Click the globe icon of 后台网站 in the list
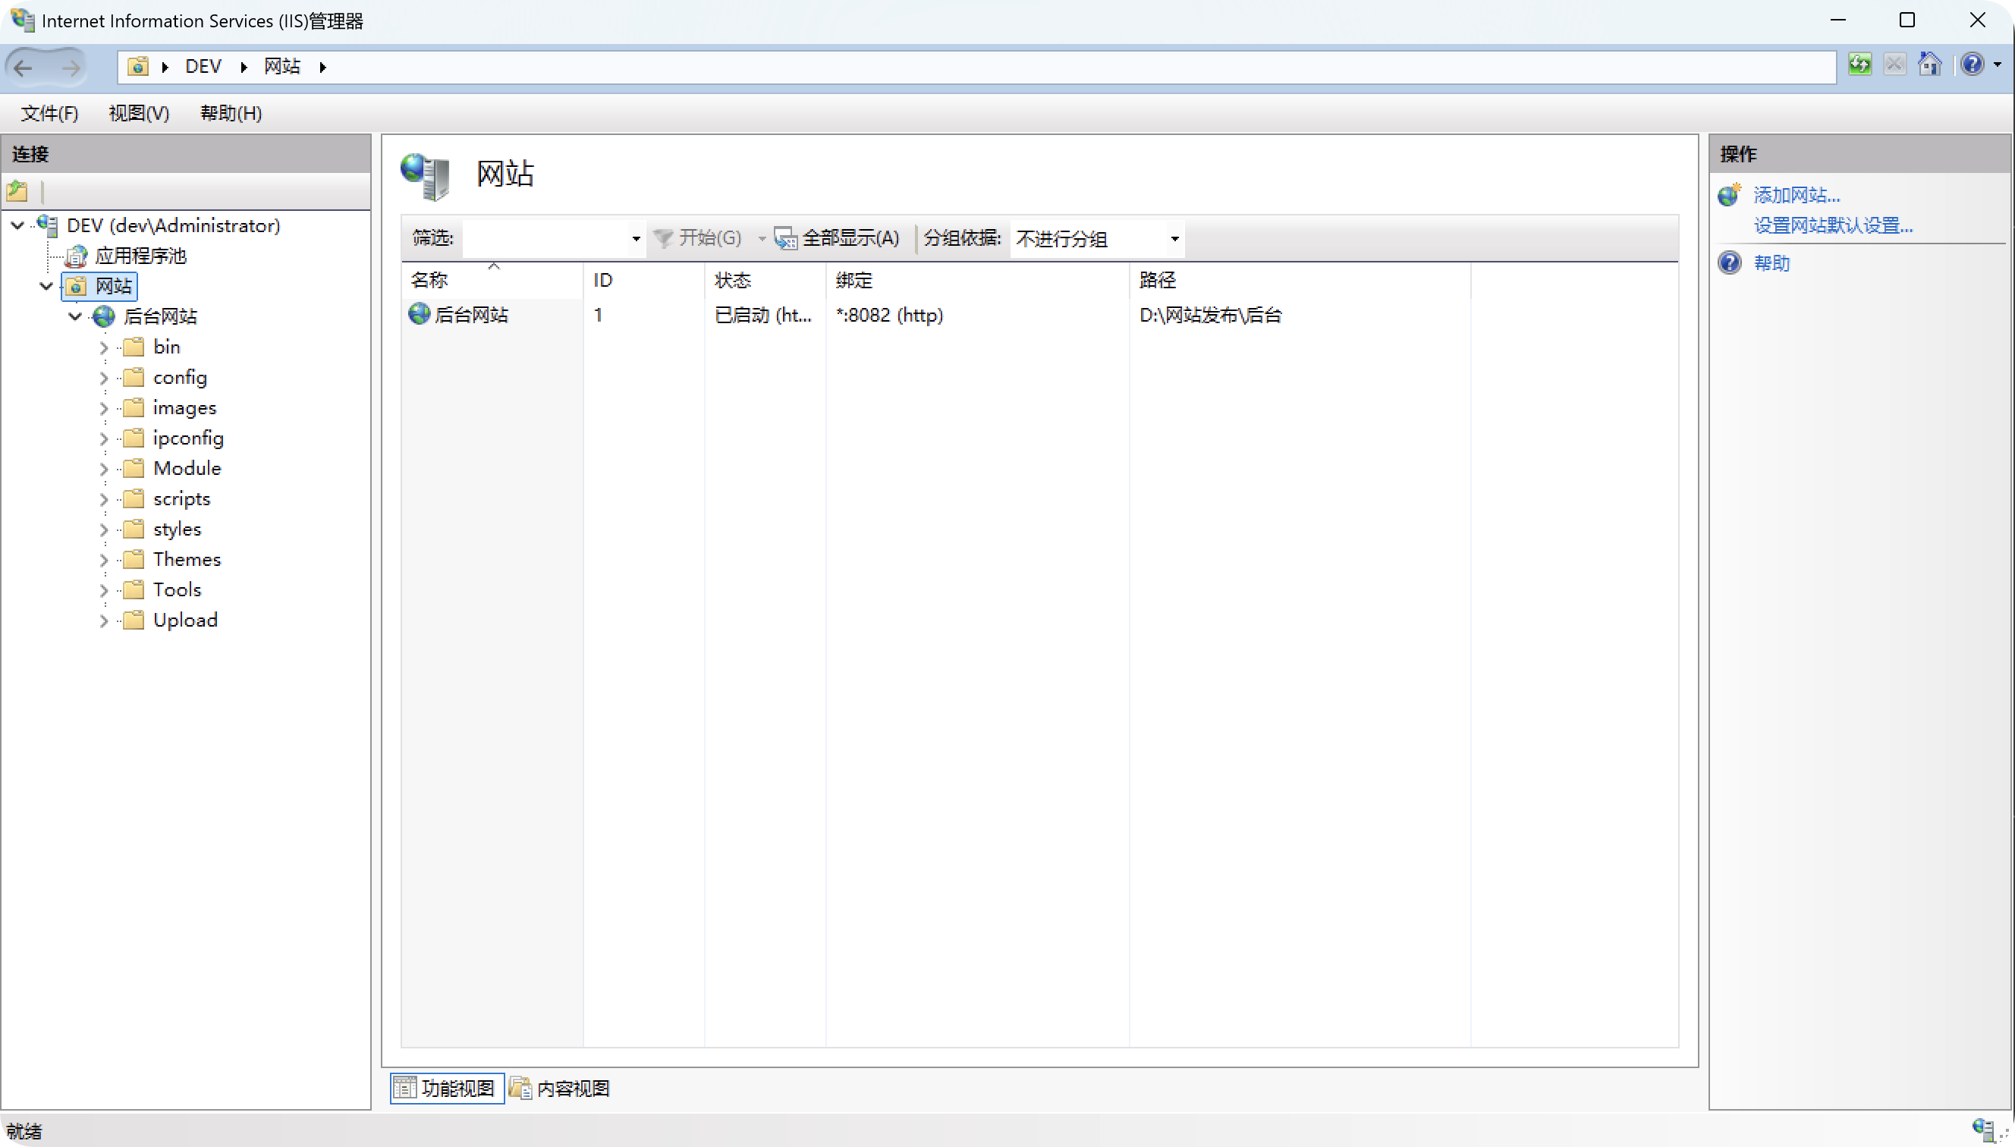Screen dimensions: 2015x1147 (419, 314)
